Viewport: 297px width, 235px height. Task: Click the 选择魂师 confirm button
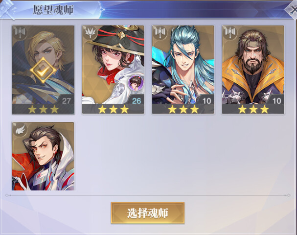click(148, 213)
